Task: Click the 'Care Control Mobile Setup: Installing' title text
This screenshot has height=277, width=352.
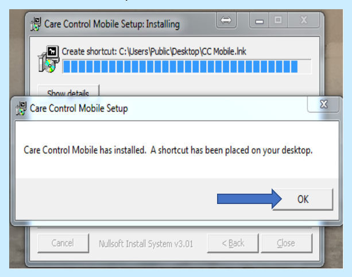Action: tap(112, 24)
